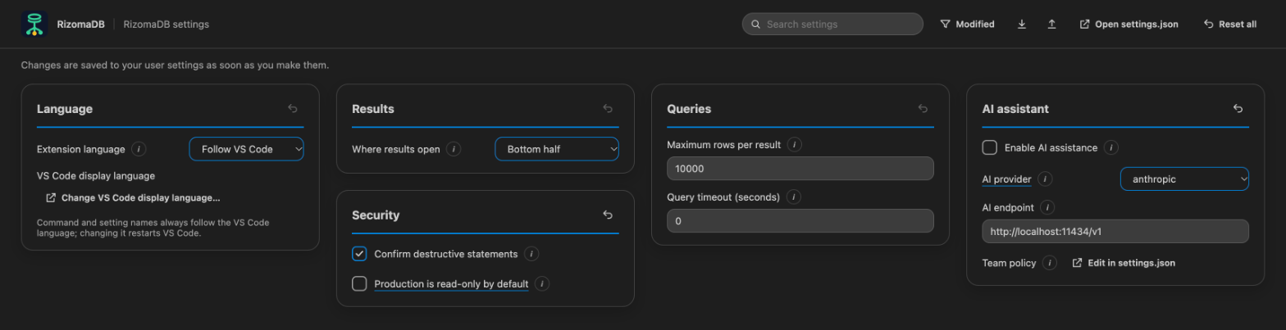
Task: Click the Security section heading
Action: tap(376, 215)
